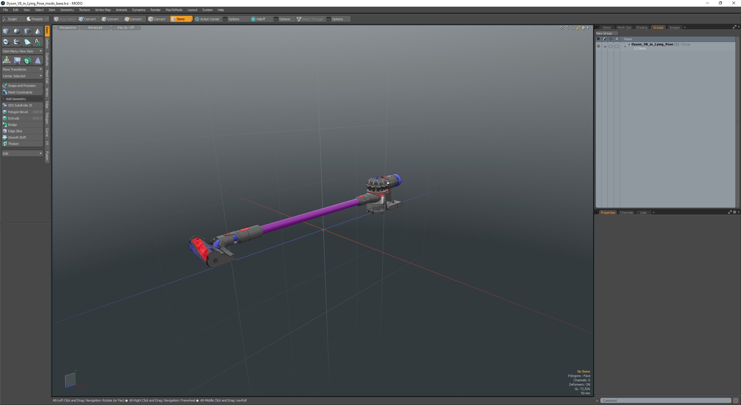741x405 pixels.
Task: Click the viewport maximize icon
Action: (578, 28)
